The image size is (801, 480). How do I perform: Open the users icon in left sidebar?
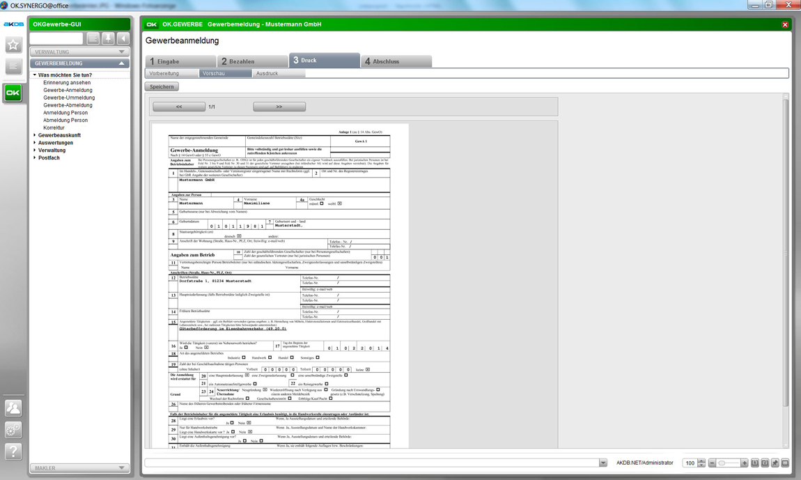click(13, 408)
